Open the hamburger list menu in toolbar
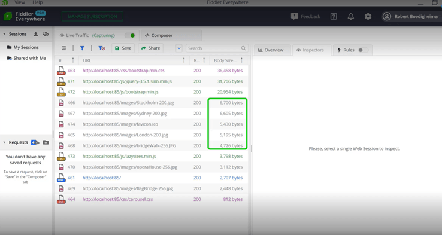Viewport: 442px width, 235px height. pos(64,48)
